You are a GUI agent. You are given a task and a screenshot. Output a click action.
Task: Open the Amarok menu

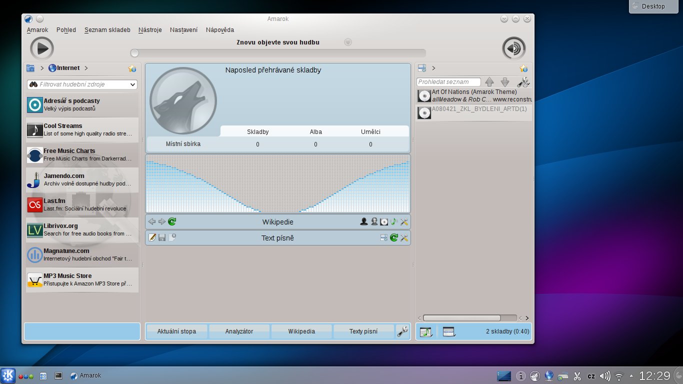pyautogui.click(x=37, y=30)
